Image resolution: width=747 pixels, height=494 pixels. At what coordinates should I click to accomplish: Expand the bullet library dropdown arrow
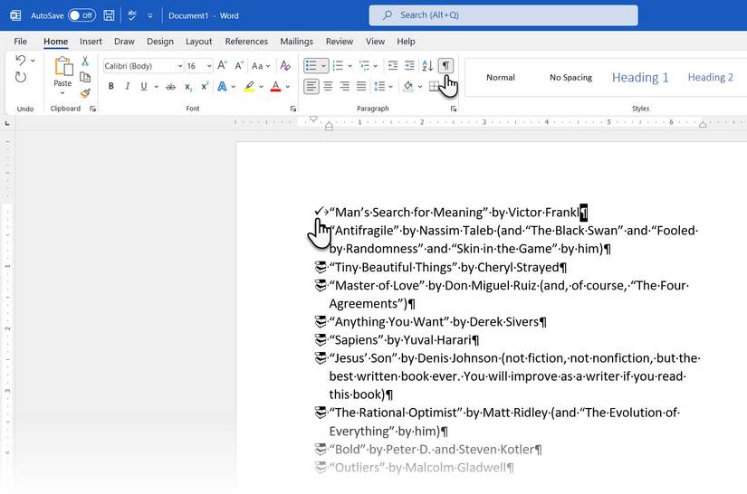coord(323,66)
